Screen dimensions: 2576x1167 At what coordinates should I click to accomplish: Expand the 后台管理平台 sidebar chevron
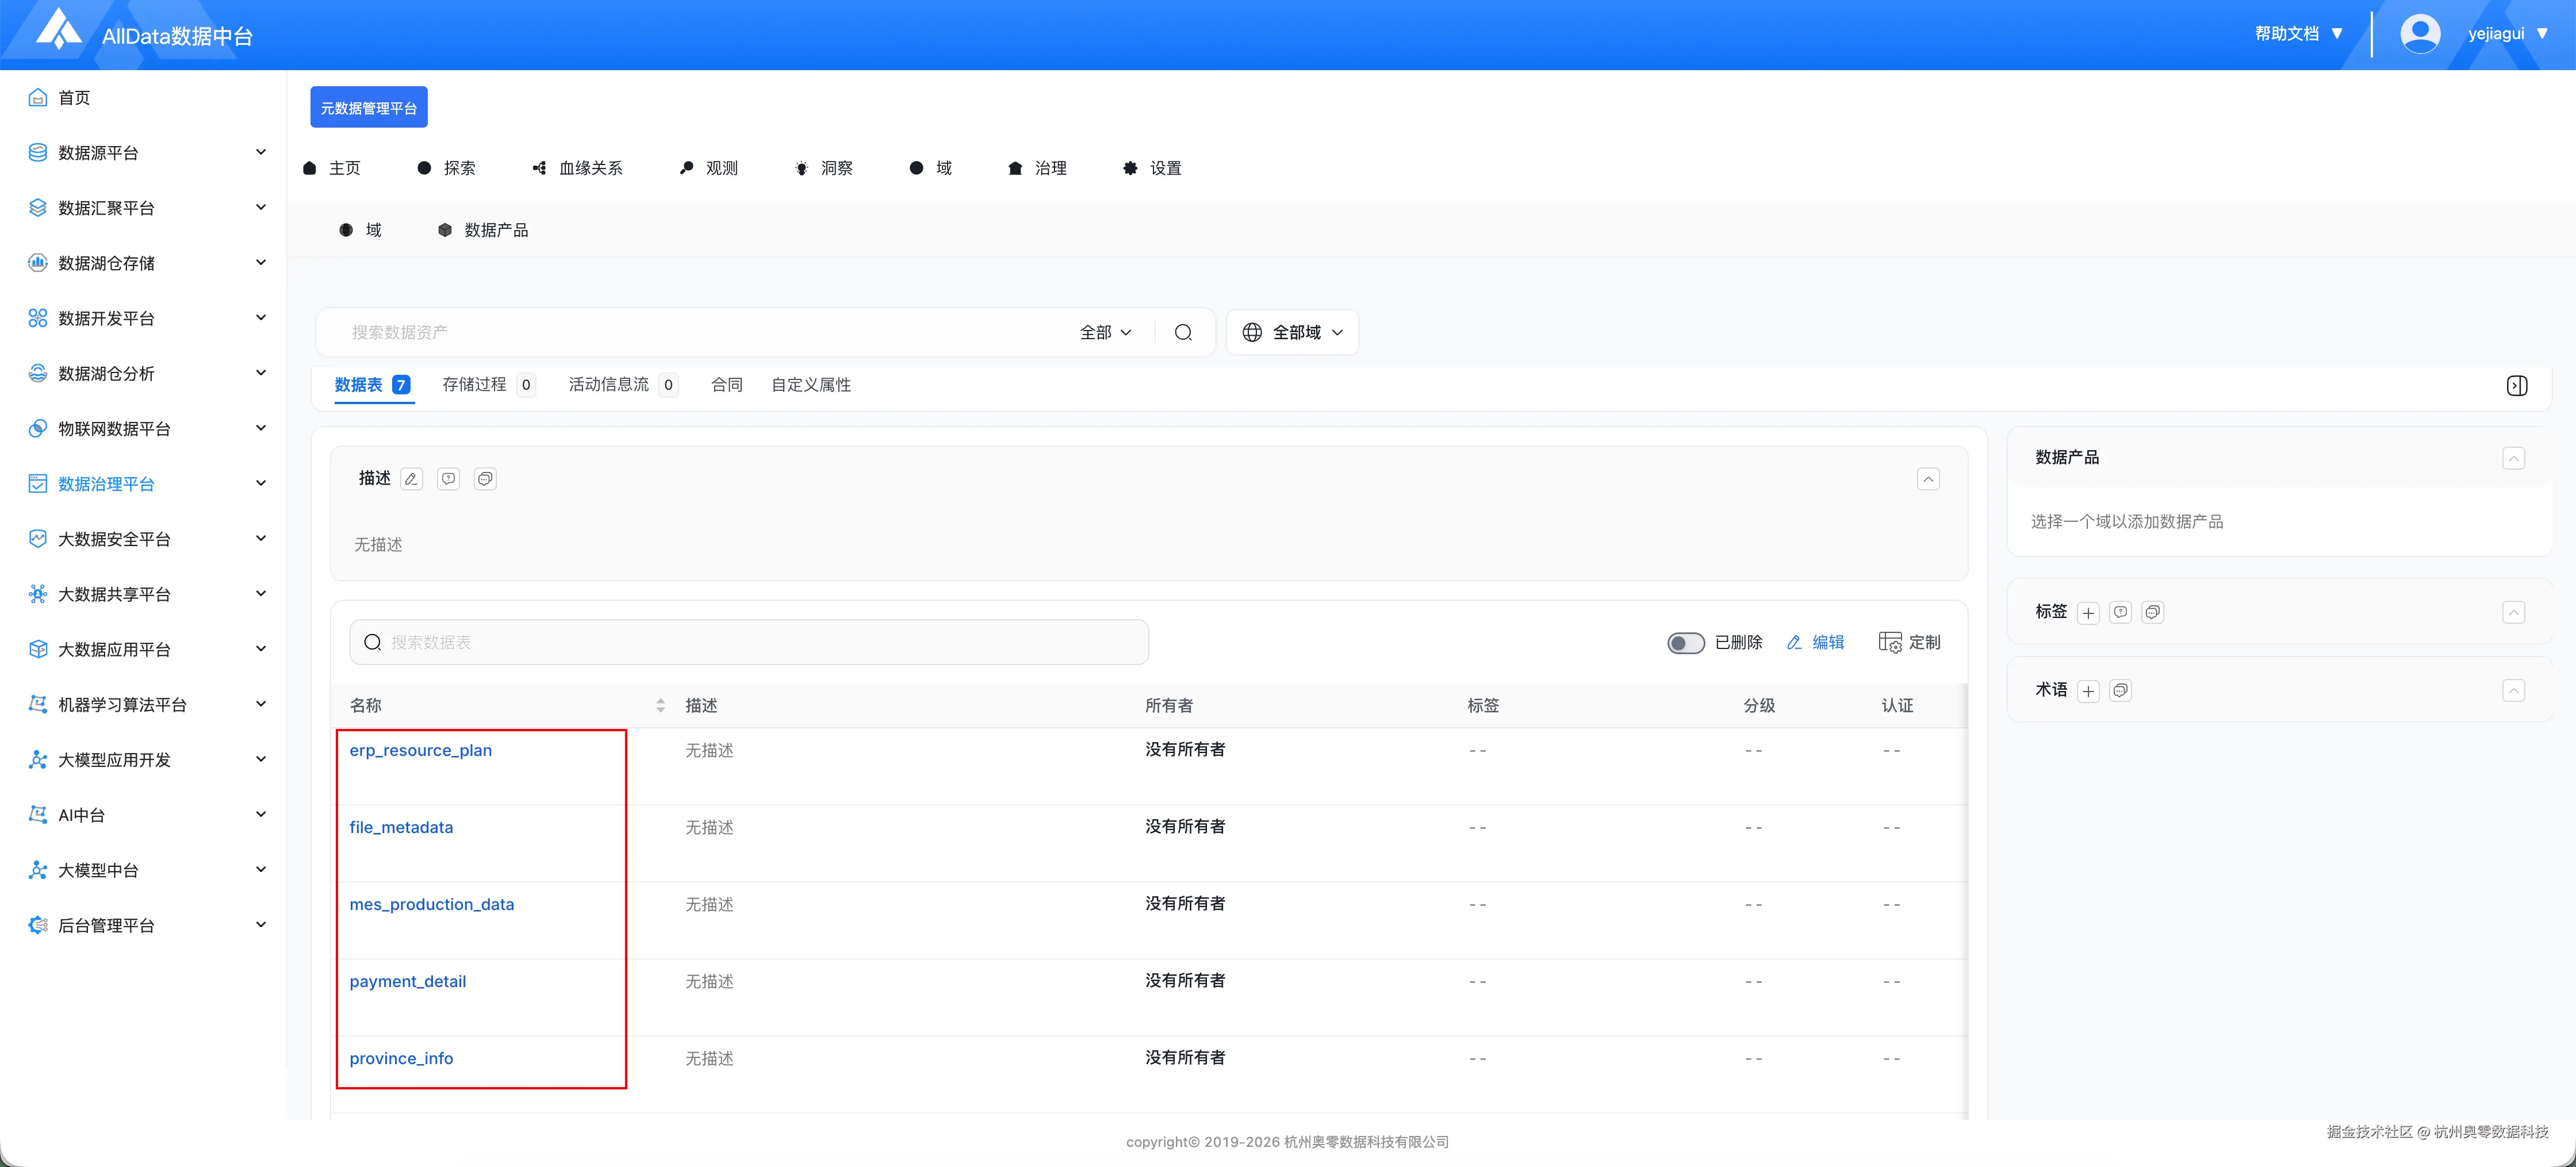click(261, 925)
